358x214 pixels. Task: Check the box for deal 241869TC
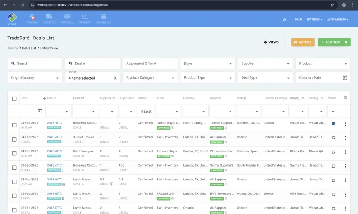pyautogui.click(x=14, y=139)
